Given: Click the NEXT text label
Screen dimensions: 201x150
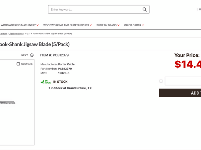Looking at the screenshot, I should click(24, 55).
